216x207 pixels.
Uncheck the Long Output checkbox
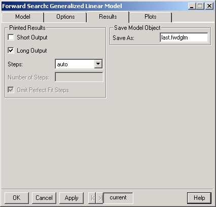click(11, 51)
